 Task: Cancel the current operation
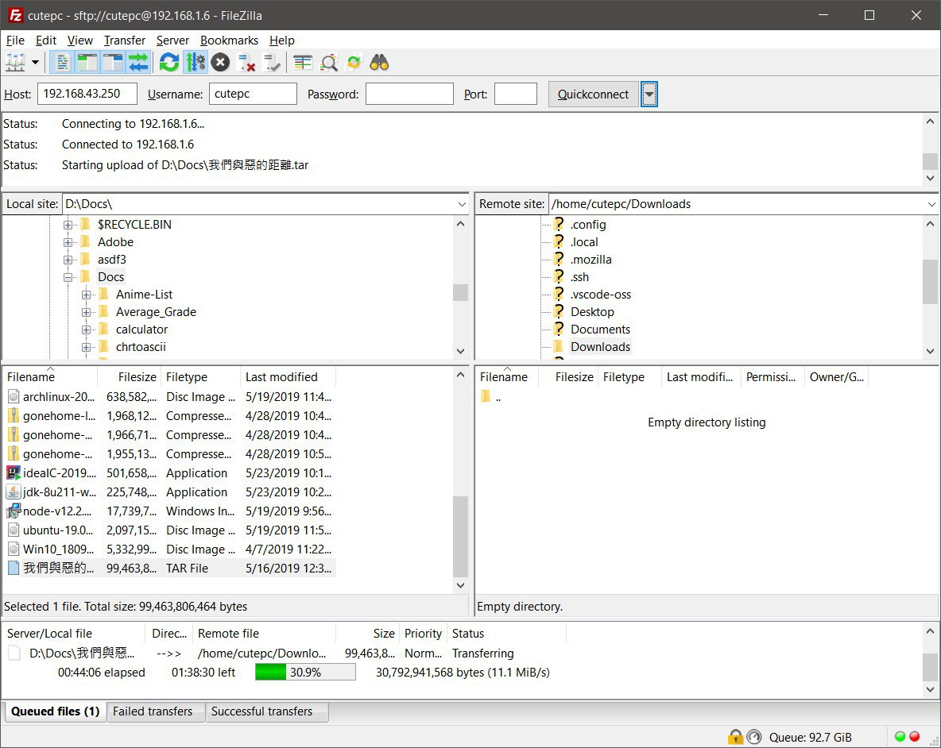pyautogui.click(x=221, y=62)
